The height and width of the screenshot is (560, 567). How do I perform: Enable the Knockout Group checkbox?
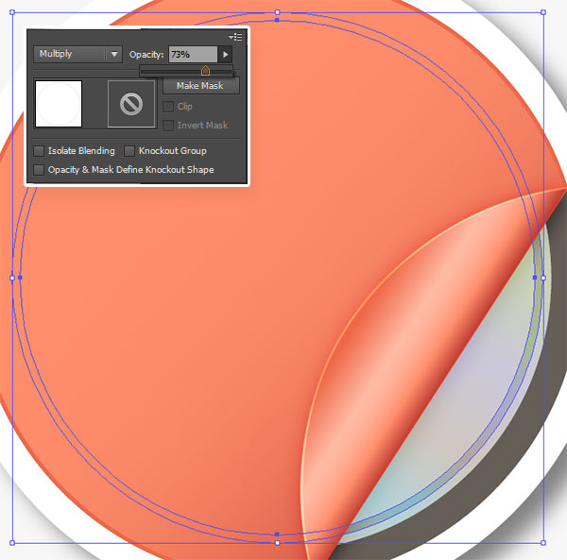click(129, 151)
